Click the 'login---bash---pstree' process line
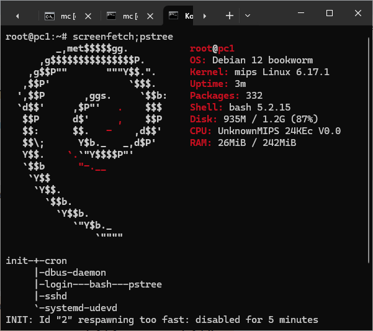 [x=103, y=284]
